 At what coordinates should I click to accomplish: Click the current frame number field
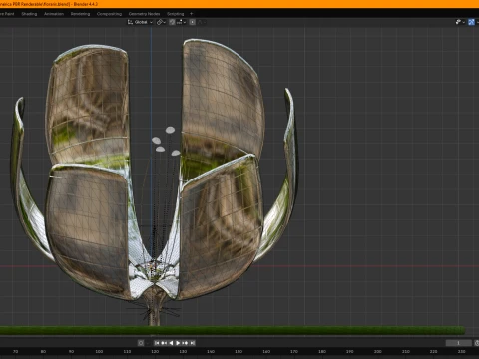[x=459, y=343]
